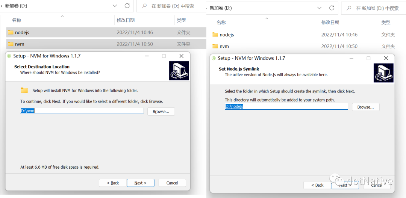This screenshot has height=198, width=406.
Task: Click the D:\nvm destination path field
Action: click(82, 111)
